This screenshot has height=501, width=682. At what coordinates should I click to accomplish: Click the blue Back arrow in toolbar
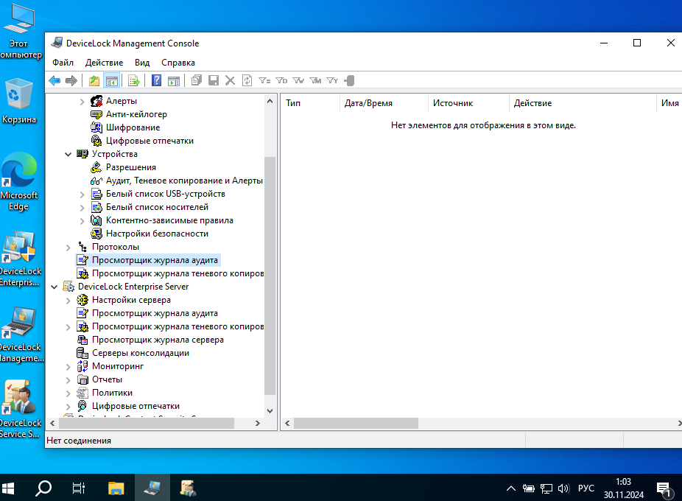[x=55, y=80]
